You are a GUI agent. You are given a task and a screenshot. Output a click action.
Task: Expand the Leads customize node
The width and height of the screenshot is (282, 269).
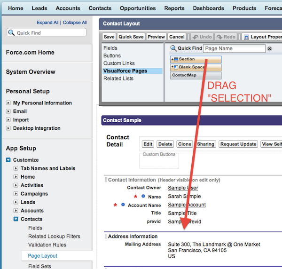pyautogui.click(x=16, y=202)
